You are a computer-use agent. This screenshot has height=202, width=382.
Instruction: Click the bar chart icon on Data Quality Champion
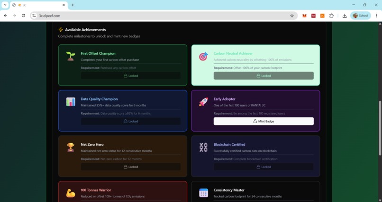[x=71, y=102]
